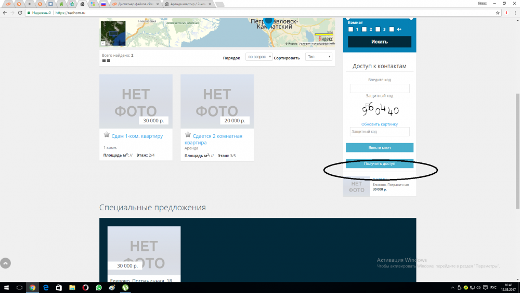
Task: Switch to grid view layout icon
Action: click(108, 60)
